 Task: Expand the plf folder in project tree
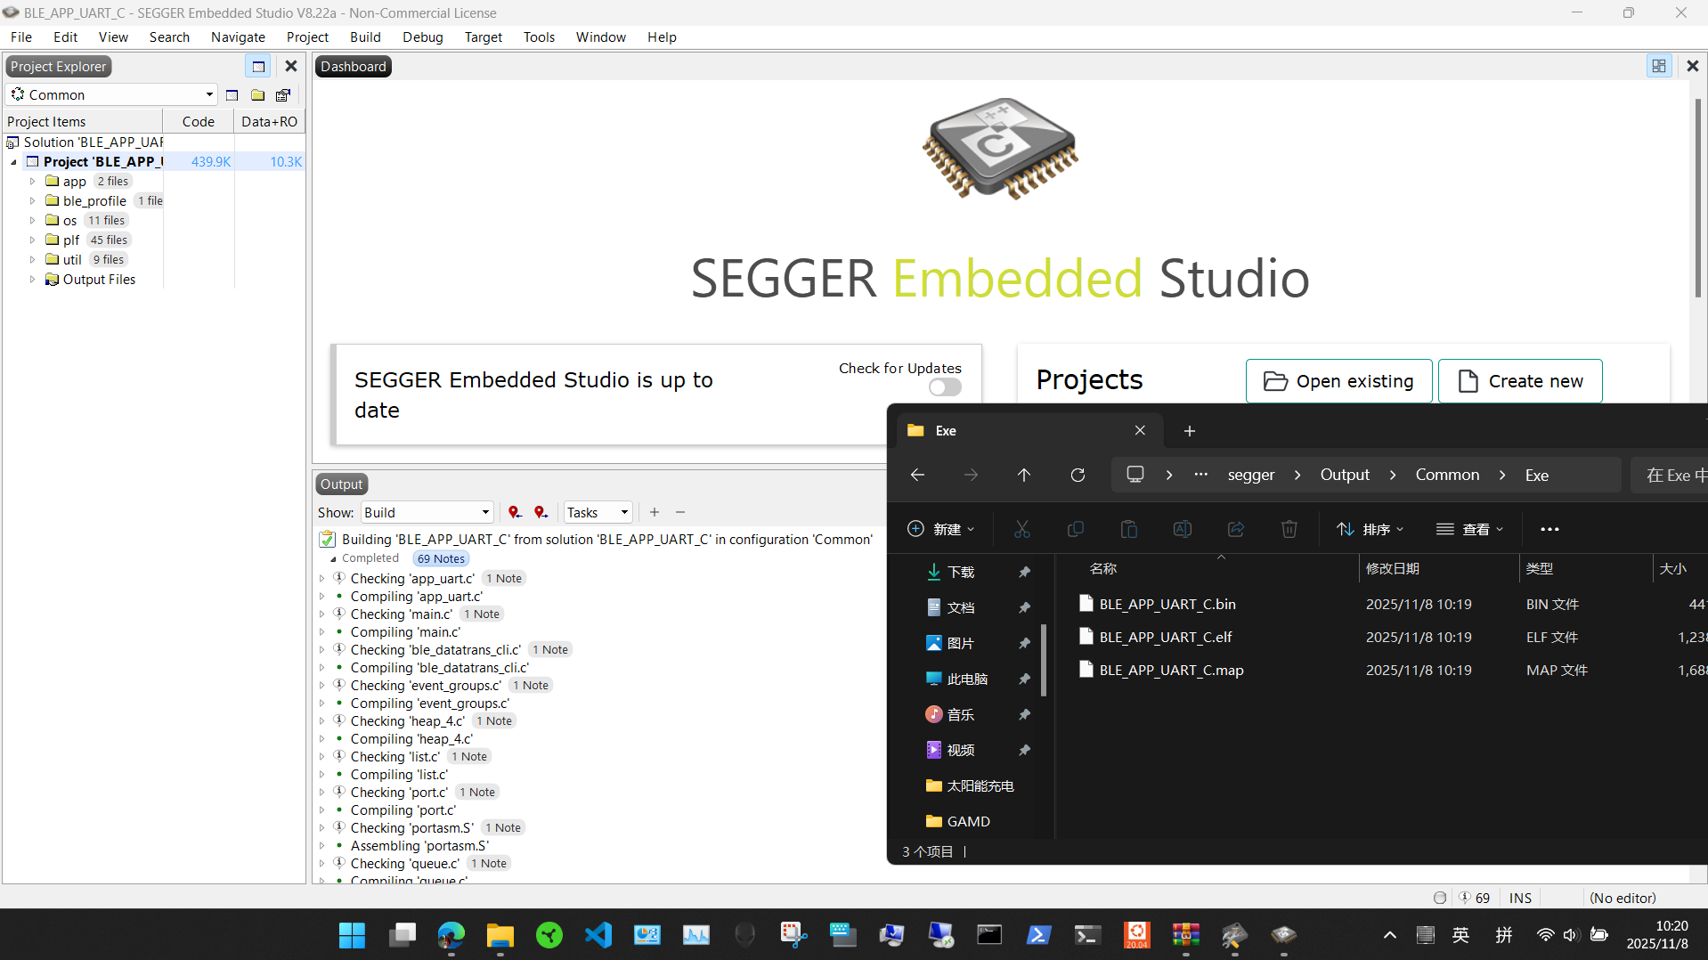tap(33, 240)
